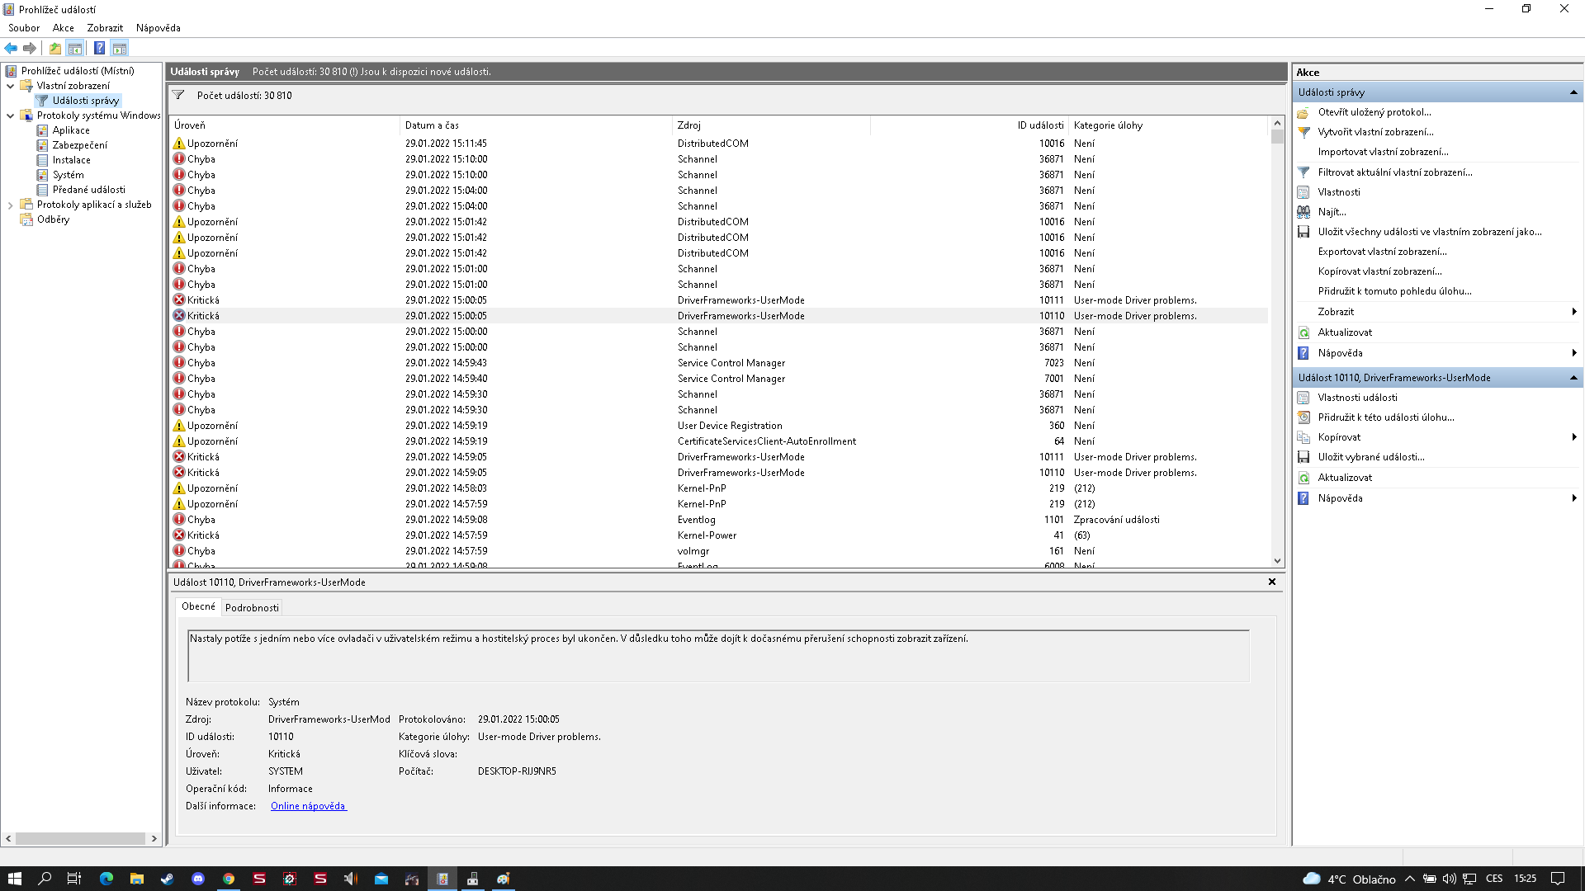
Task: Collapse the Vlastní zobrazení tree node
Action: point(10,86)
